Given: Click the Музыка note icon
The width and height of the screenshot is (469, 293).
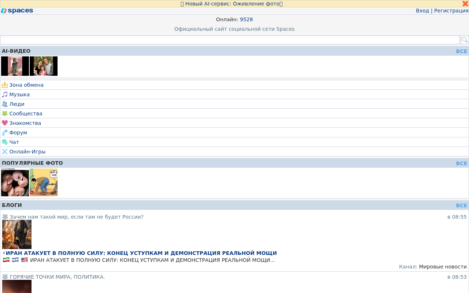Looking at the screenshot, I should click(5, 94).
